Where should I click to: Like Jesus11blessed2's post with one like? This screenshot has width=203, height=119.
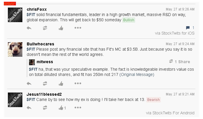(x=62, y=108)
